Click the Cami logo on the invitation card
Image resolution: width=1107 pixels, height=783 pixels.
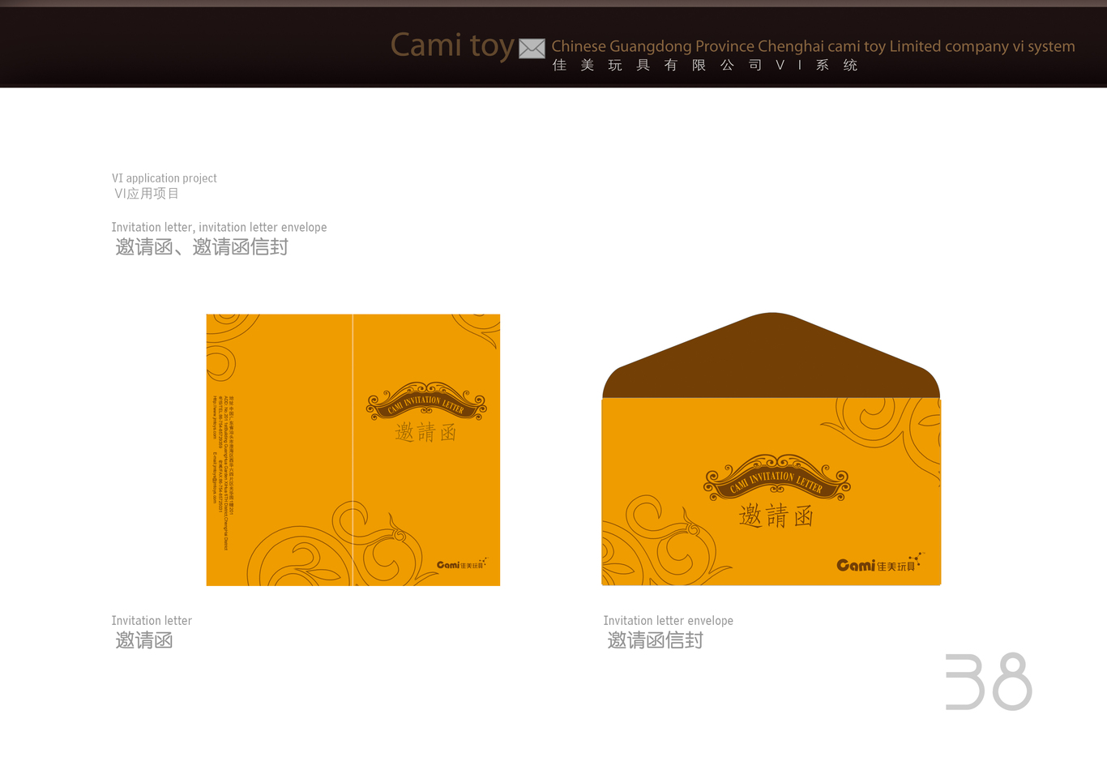(461, 564)
